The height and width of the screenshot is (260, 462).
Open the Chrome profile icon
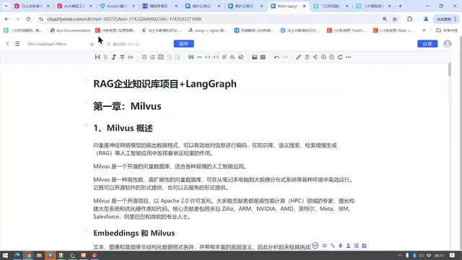click(x=426, y=19)
